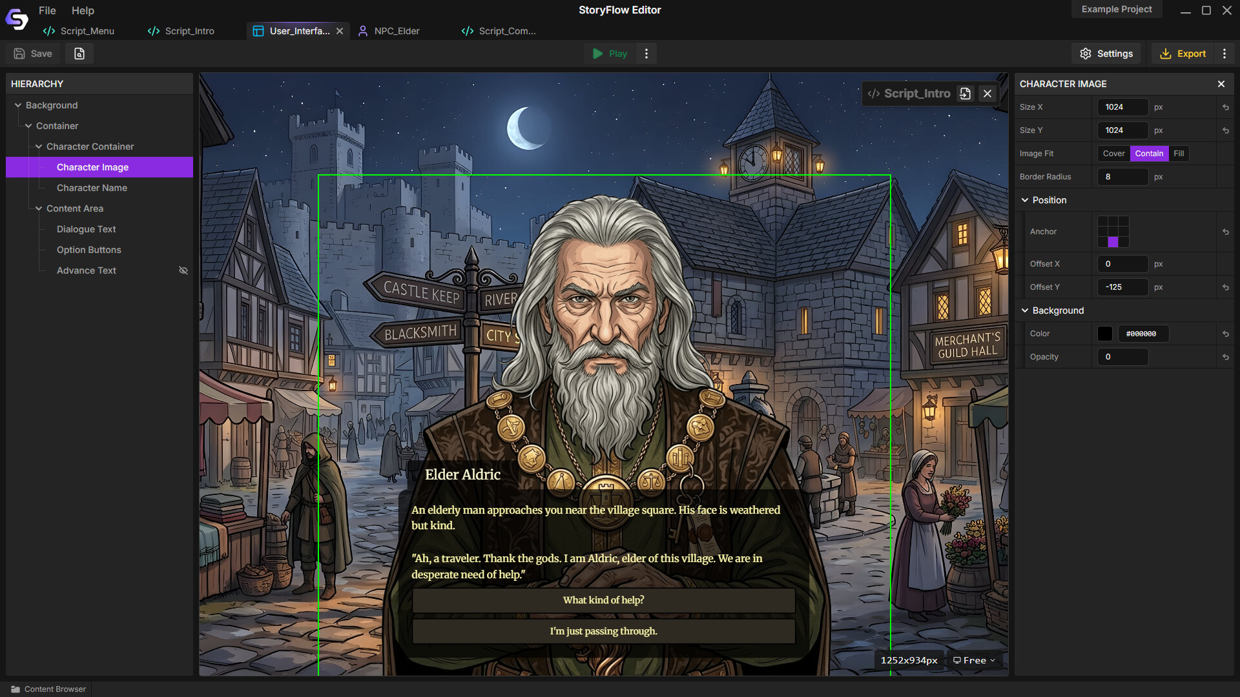Collapse the Background tree node in the hierarchy

[x=17, y=105]
